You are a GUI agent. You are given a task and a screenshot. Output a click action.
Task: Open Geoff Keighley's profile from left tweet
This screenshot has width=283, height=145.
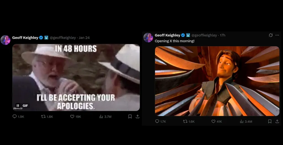click(x=25, y=38)
